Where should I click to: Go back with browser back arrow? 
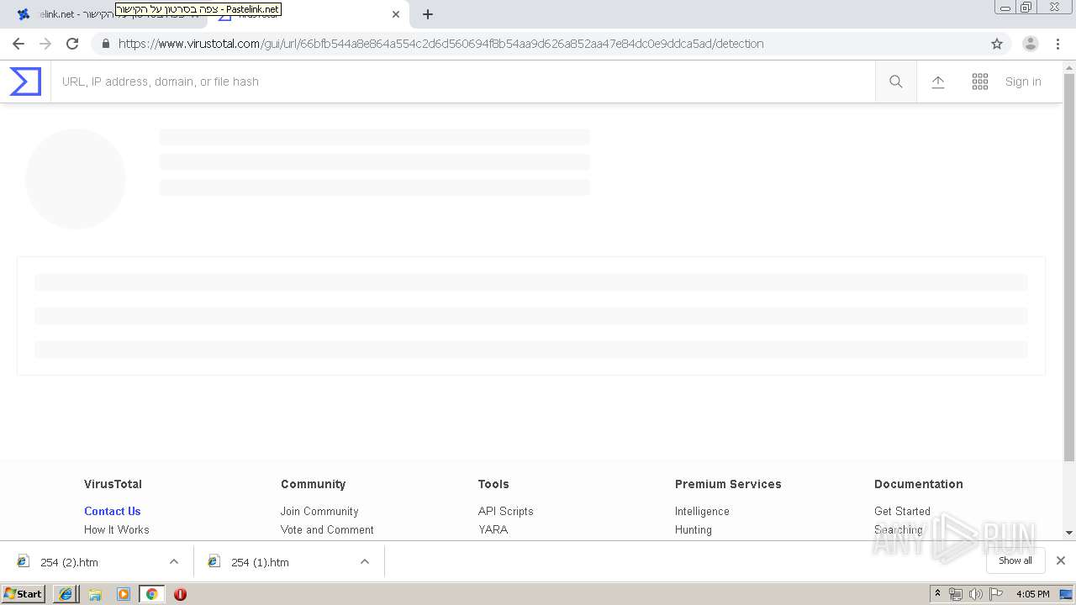(x=18, y=44)
